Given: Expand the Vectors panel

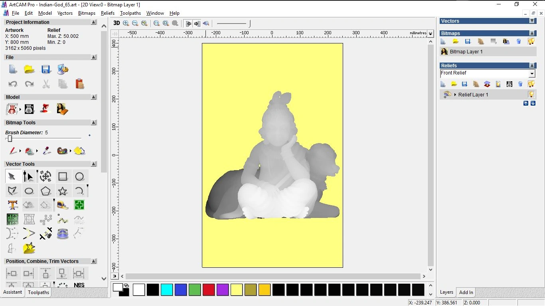Looking at the screenshot, I should coord(532,21).
